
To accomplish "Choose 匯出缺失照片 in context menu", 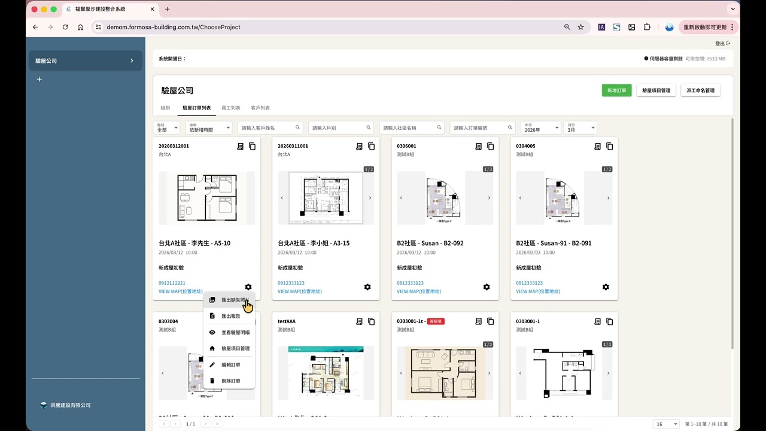I will tap(229, 300).
